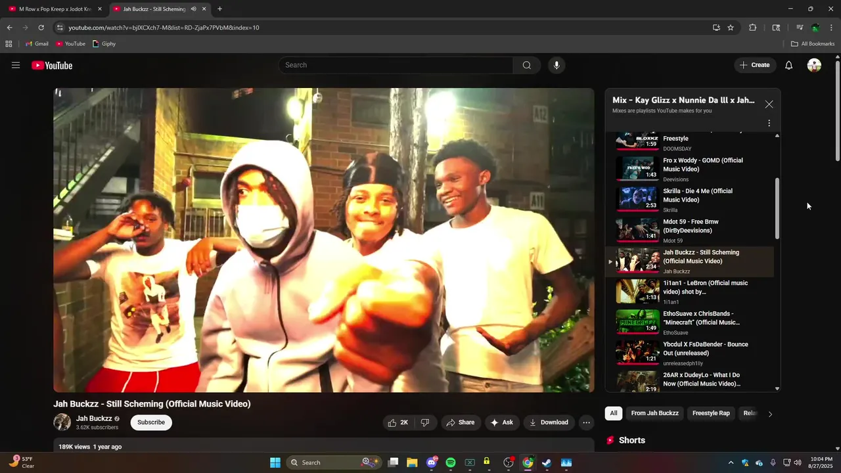The width and height of the screenshot is (841, 473).
Task: Click the Share button
Action: click(x=460, y=422)
